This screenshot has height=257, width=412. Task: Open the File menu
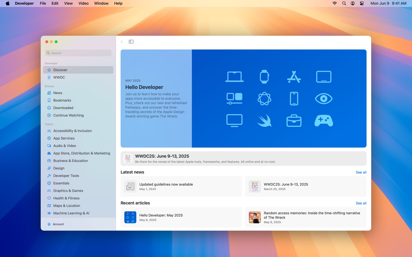pos(43,3)
